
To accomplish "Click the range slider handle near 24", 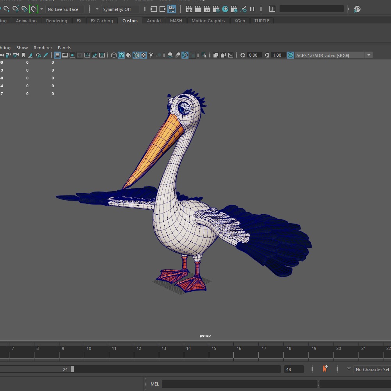I will click(72, 369).
